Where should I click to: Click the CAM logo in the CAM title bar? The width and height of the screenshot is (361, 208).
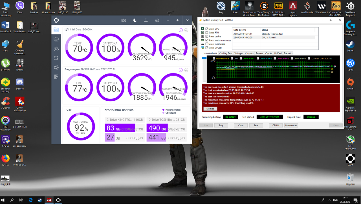56,20
